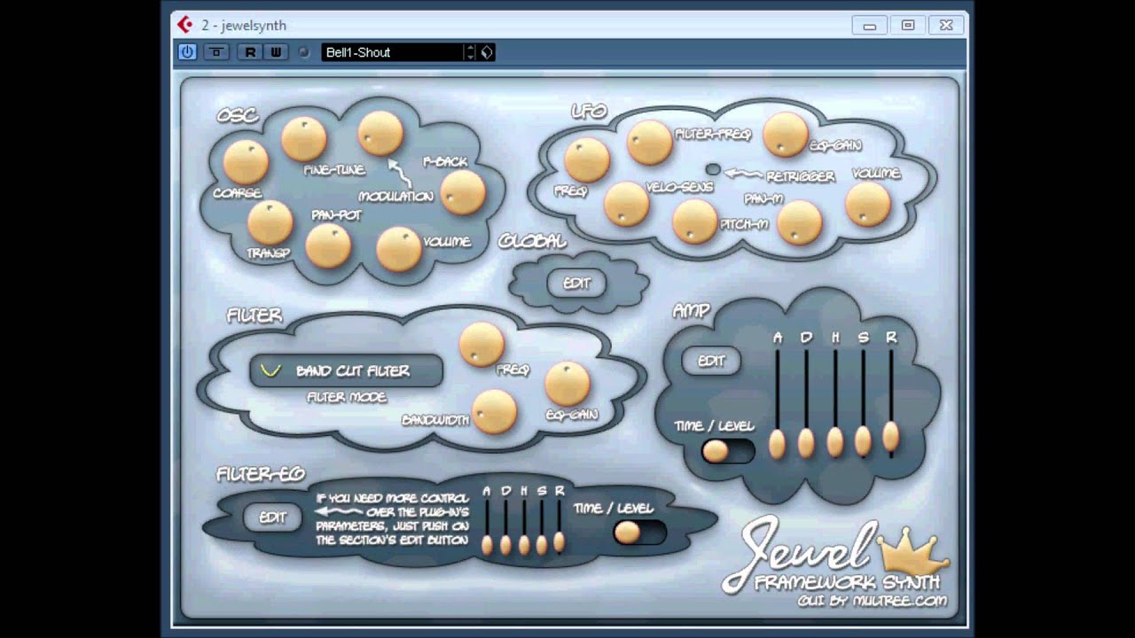Click the Filter-EG Sustain (S) slider

[542, 527]
